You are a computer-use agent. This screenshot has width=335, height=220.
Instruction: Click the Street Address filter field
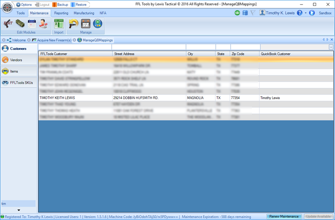tap(149, 47)
